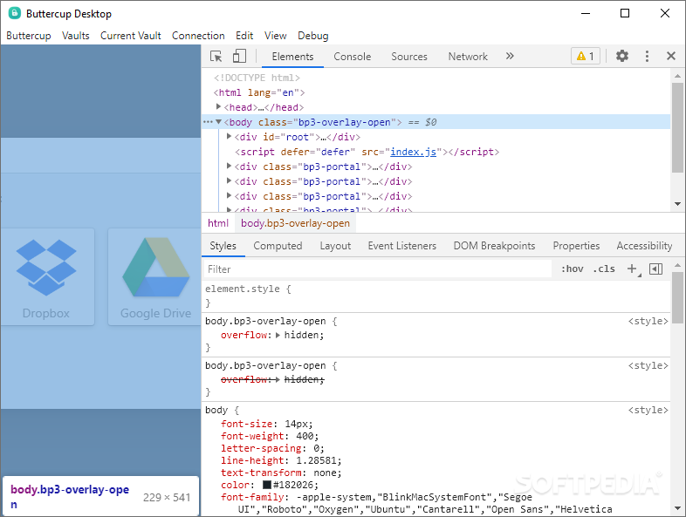Switch to the Sources tab

coord(409,57)
